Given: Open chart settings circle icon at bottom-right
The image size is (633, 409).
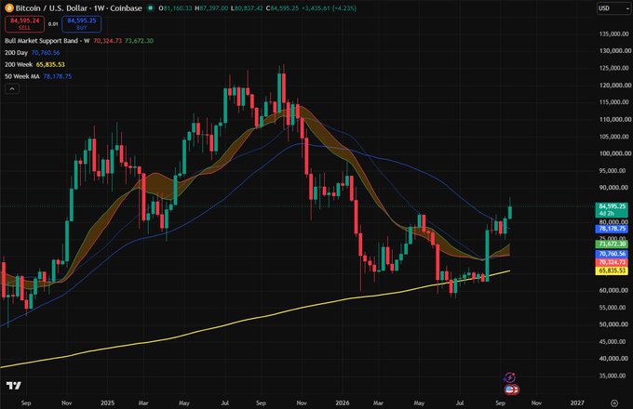Looking at the screenshot, I should (x=614, y=402).
